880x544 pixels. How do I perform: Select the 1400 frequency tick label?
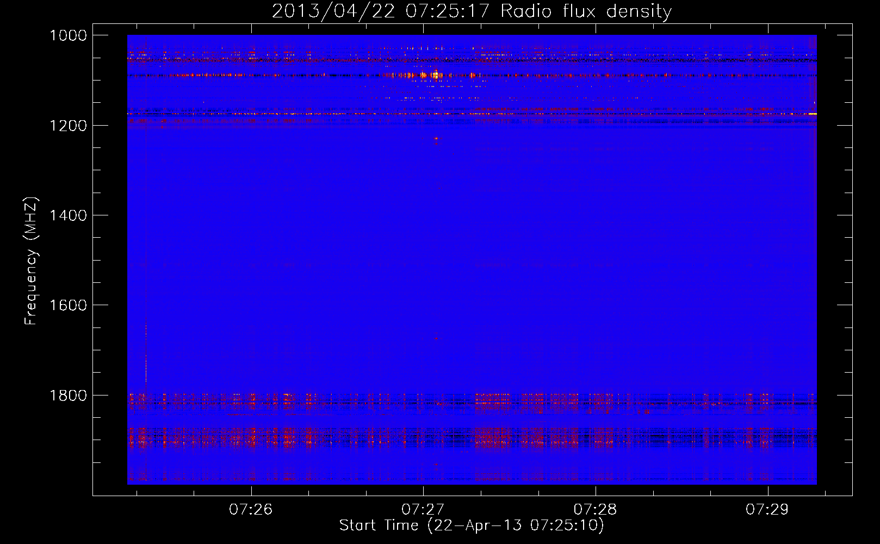[x=69, y=215]
